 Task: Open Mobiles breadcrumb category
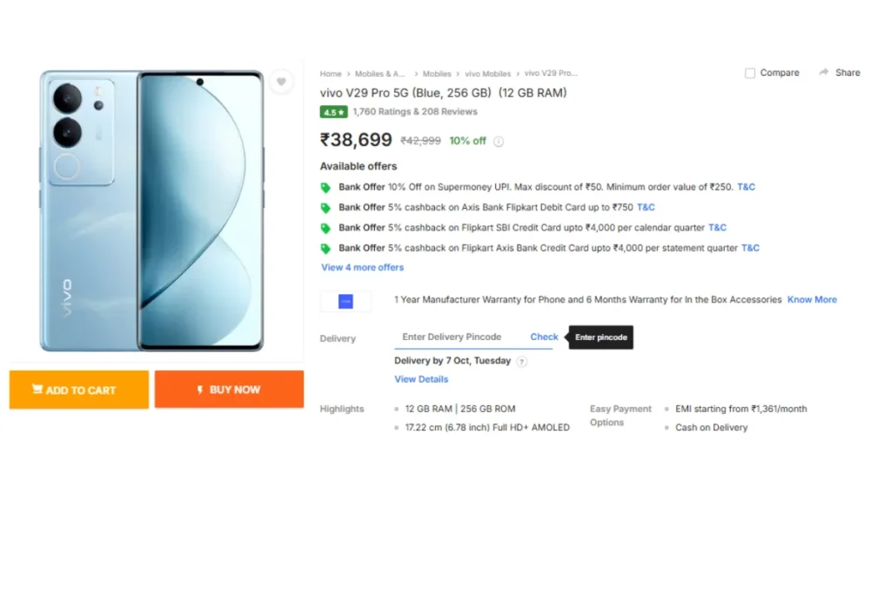point(437,74)
